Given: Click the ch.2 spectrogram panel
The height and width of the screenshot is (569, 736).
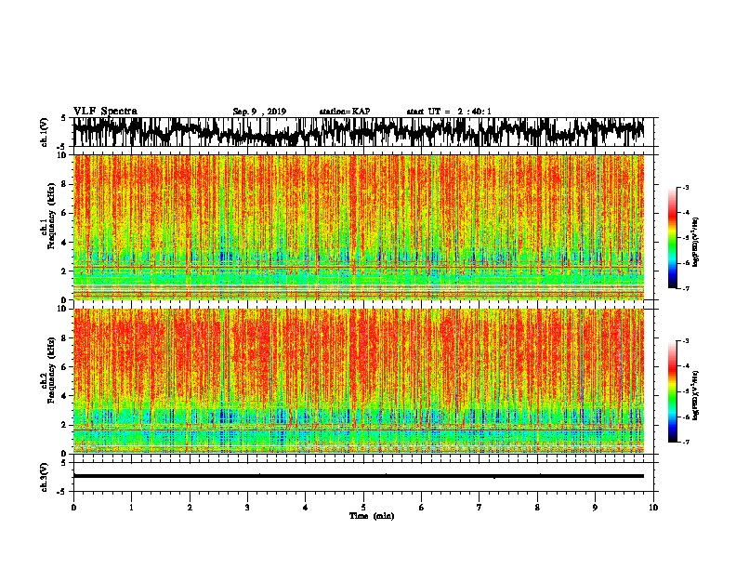Looking at the screenshot, I should pyautogui.click(x=359, y=381).
